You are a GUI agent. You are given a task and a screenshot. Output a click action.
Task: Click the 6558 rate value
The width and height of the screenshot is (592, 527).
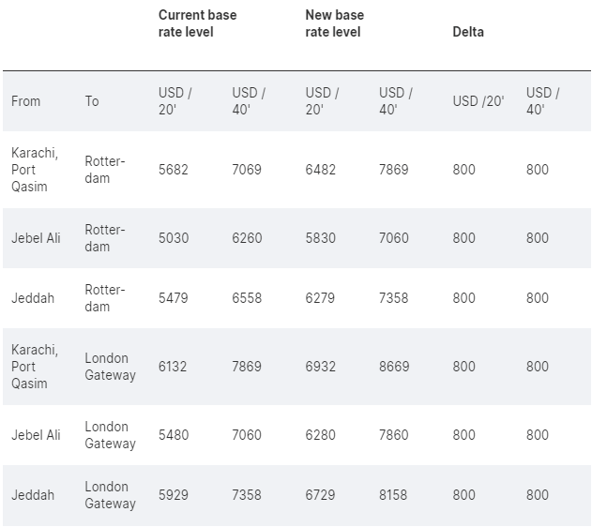(x=247, y=298)
